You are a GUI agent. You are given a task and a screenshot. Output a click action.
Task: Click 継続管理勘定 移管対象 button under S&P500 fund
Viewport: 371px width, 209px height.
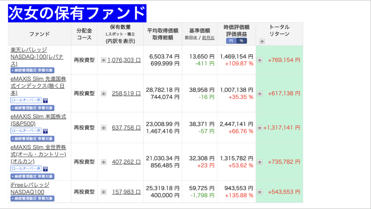(x=33, y=138)
